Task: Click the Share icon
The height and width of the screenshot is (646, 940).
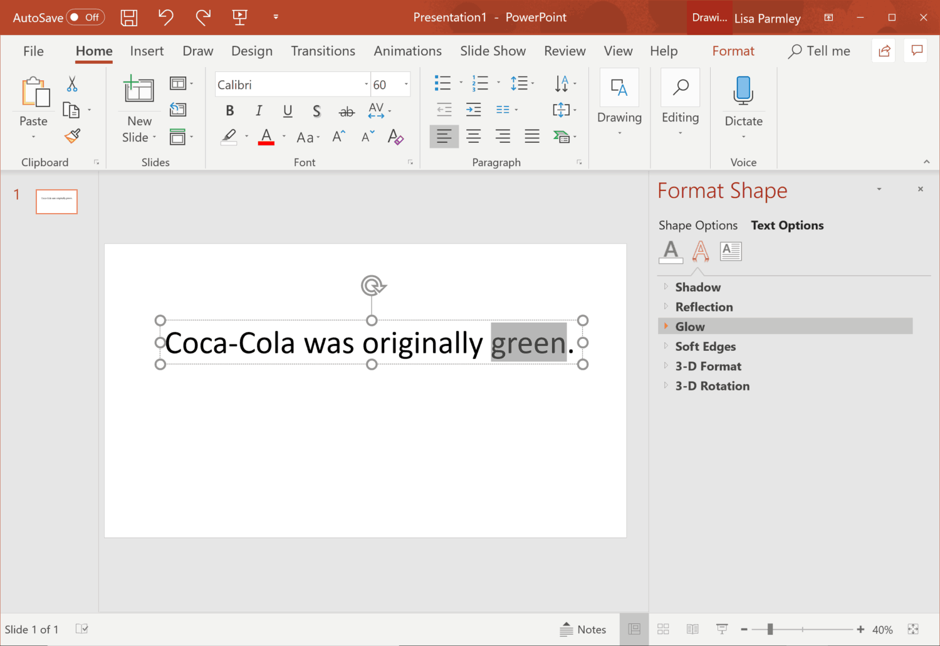Action: click(884, 51)
